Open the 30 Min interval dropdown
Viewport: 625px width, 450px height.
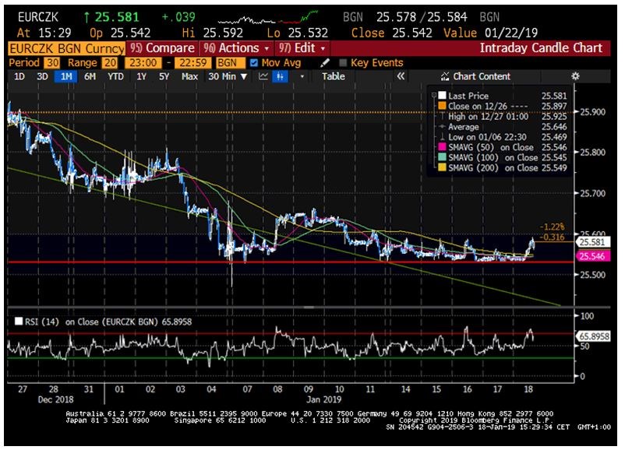(229, 76)
